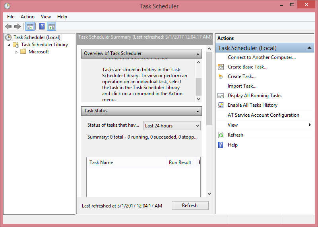Click the overview text scrollbar down arrow
The width and height of the screenshot is (318, 227).
[x=198, y=99]
